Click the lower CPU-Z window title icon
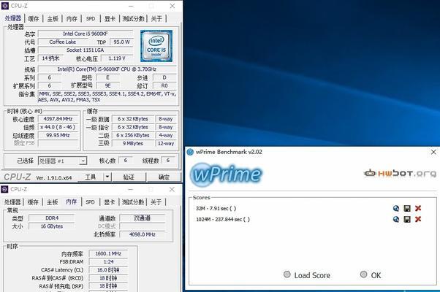This screenshot has height=292, width=440. pos(4,189)
